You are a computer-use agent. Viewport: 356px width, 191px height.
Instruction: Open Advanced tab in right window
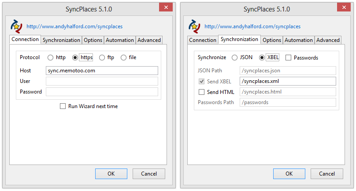tap(328, 40)
